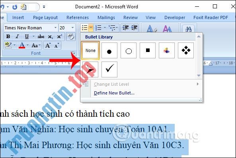Image resolution: width=236 pixels, height=158 pixels.
Task: Apply text highlight color
Action: pos(8,45)
